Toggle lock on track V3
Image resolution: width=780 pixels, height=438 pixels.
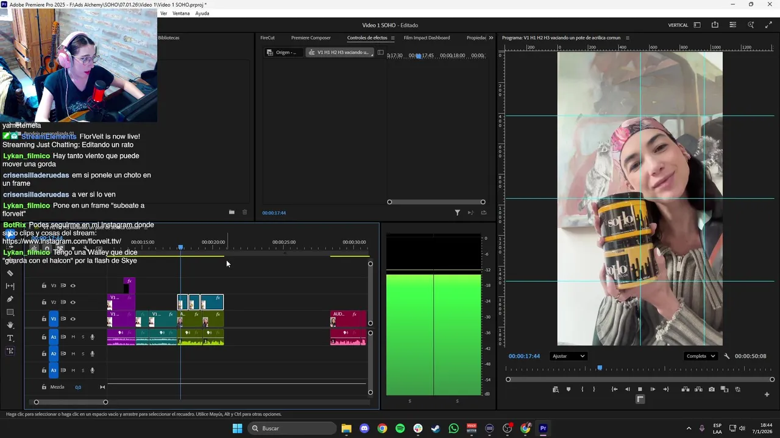pos(44,285)
